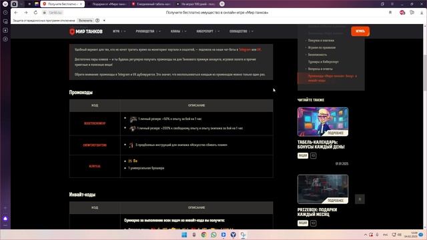Click the help icon on protection bar
The width and height of the screenshot is (427, 240).
pyautogui.click(x=97, y=21)
